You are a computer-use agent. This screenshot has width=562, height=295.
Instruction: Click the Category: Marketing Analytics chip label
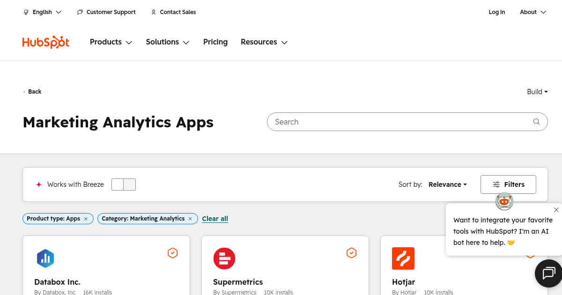click(x=143, y=219)
